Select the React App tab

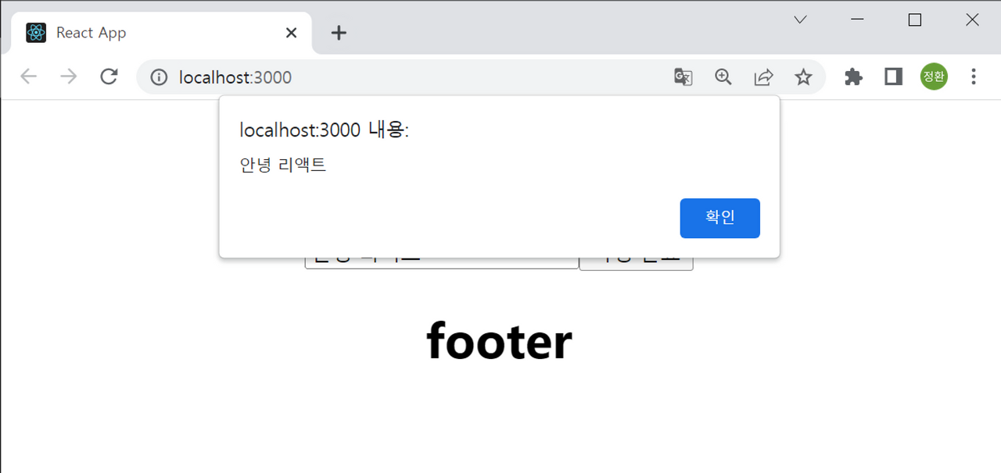click(x=161, y=33)
